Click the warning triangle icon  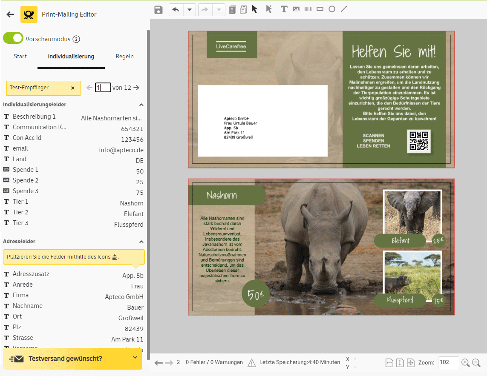[x=251, y=363]
